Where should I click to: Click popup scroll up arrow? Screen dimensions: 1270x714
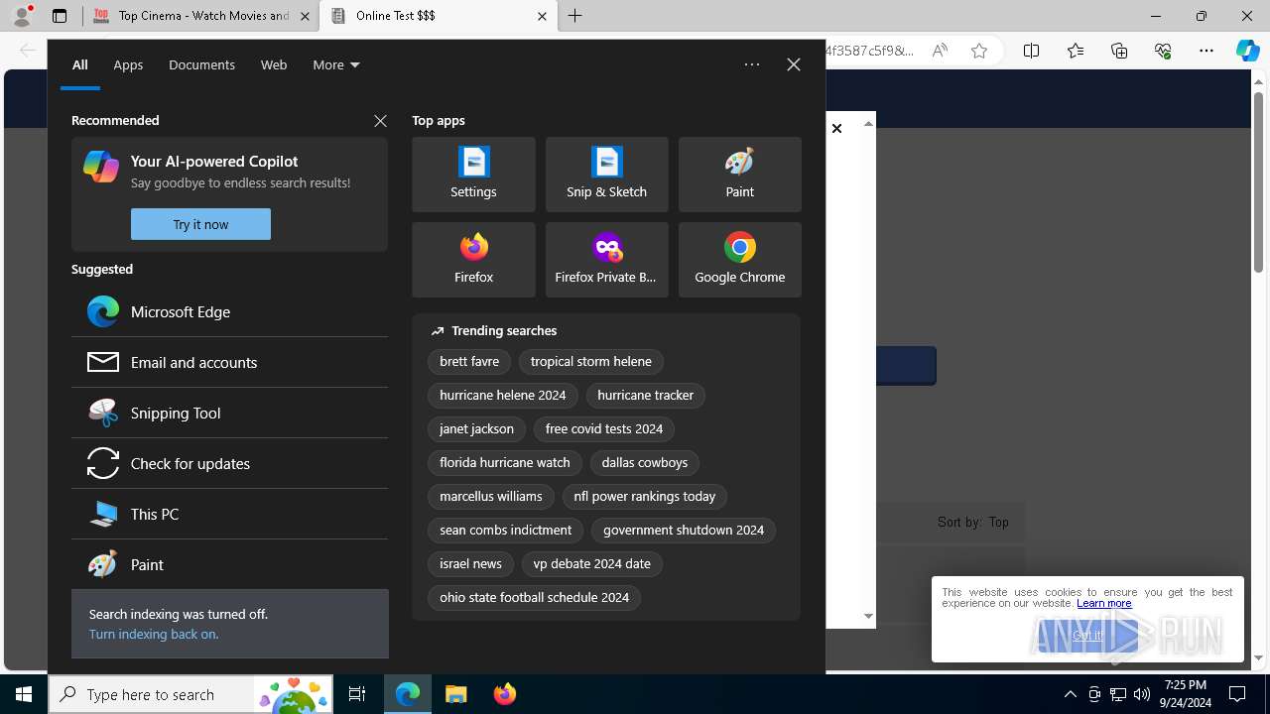[868, 123]
